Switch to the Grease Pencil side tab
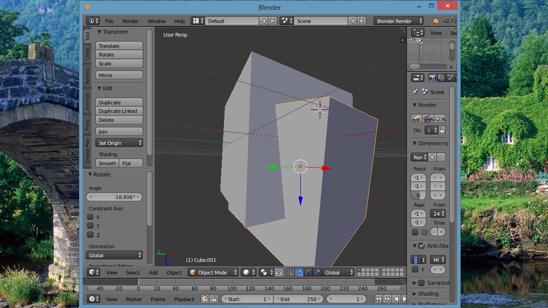The image size is (548, 308). 88,151
